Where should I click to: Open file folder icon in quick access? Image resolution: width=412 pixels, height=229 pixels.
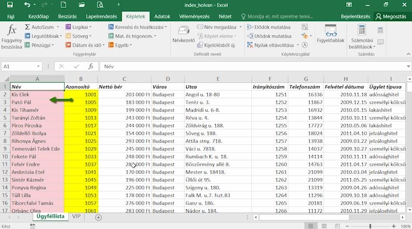click(82, 5)
